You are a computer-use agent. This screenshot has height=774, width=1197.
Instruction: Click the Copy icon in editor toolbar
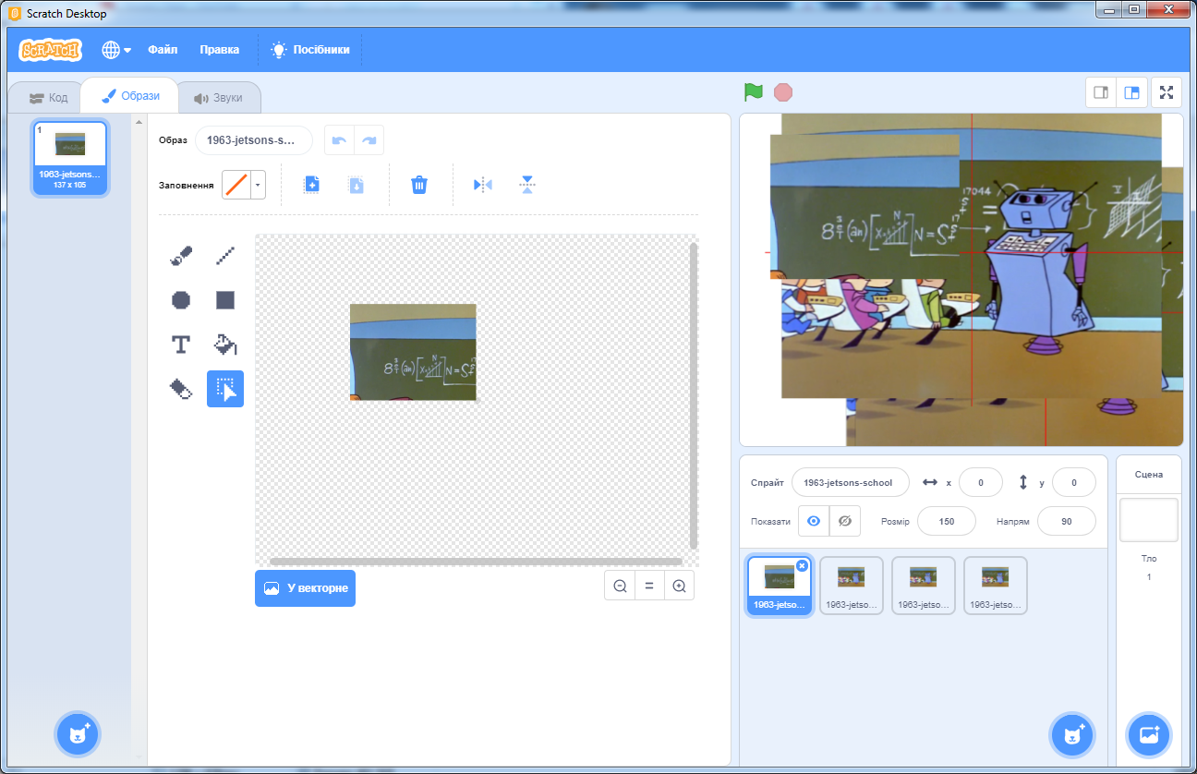click(311, 185)
